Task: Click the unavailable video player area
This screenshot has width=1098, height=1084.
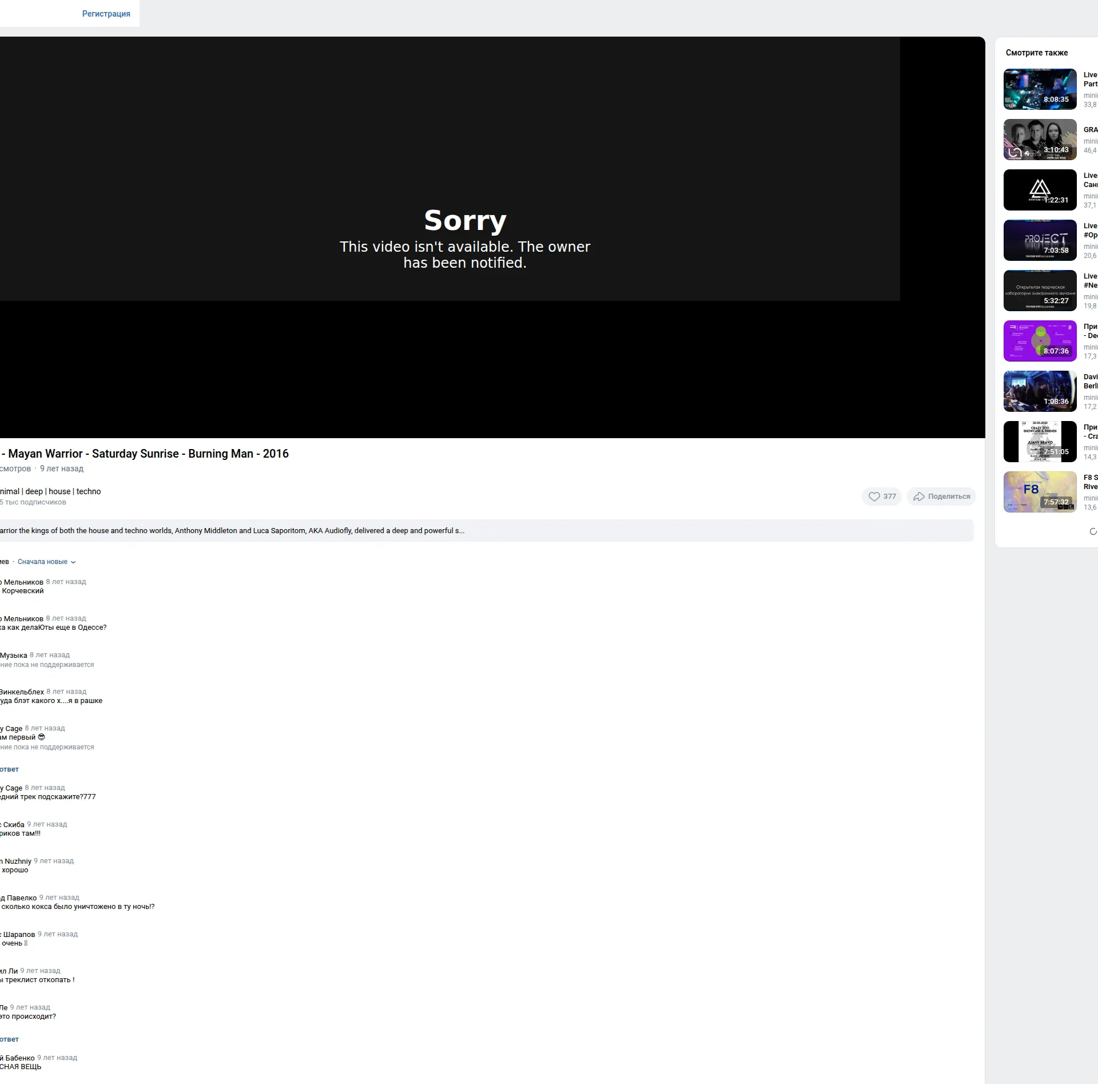Action: pos(492,237)
